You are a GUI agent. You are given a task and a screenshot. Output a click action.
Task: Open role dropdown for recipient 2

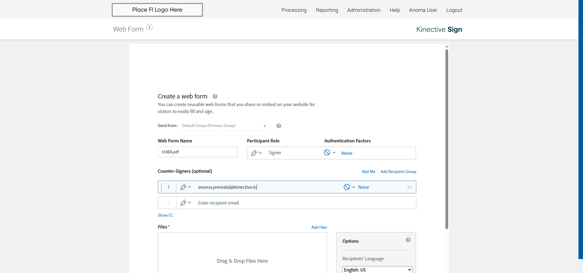click(186, 203)
